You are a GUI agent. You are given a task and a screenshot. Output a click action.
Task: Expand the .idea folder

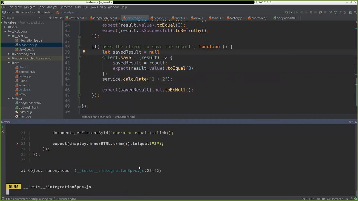pyautogui.click(x=5, y=27)
